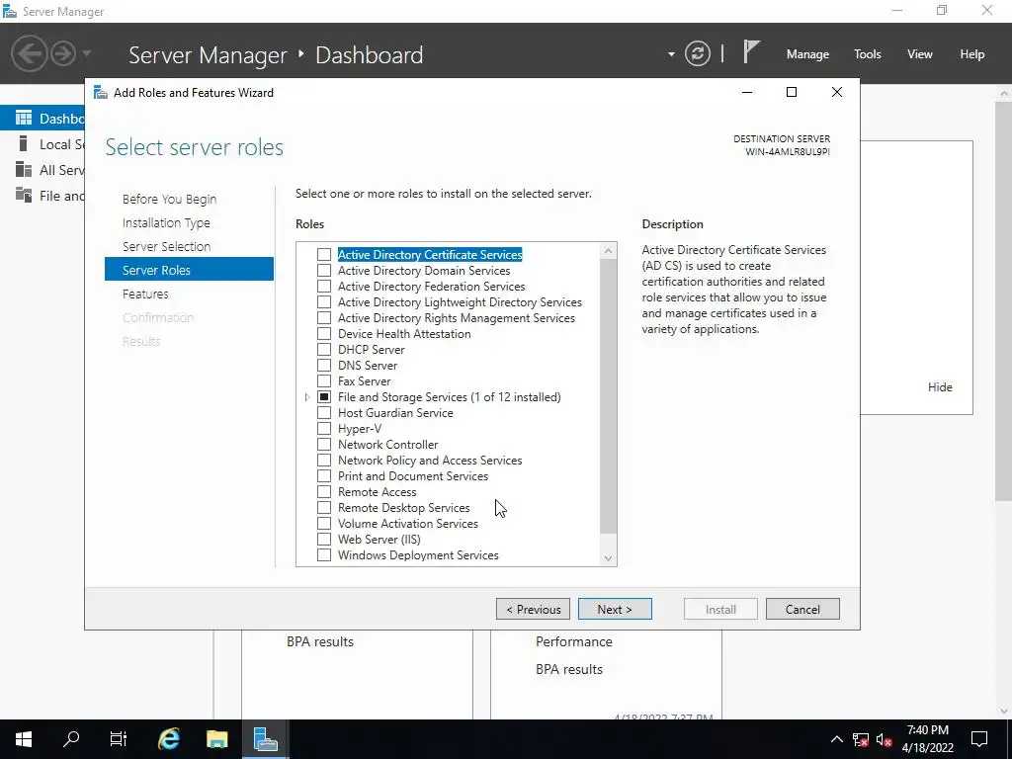This screenshot has height=759, width=1012.
Task: Click the wizard title bar icon
Action: [x=101, y=92]
